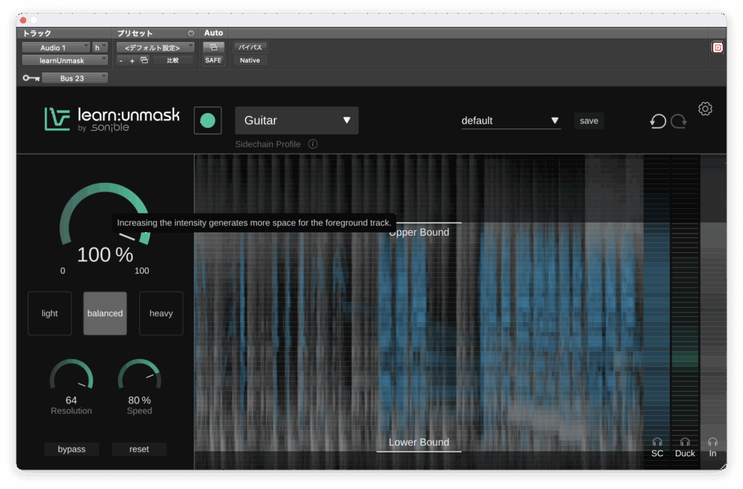Undo the last change with the undo arrow
This screenshot has height=489, width=743.
point(657,121)
